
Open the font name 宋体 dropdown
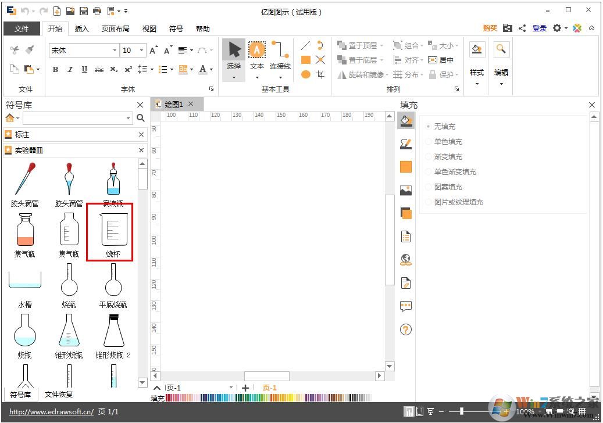pos(115,51)
